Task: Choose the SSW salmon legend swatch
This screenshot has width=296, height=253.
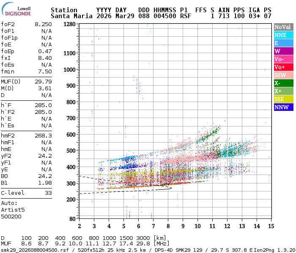Action: tap(283, 75)
